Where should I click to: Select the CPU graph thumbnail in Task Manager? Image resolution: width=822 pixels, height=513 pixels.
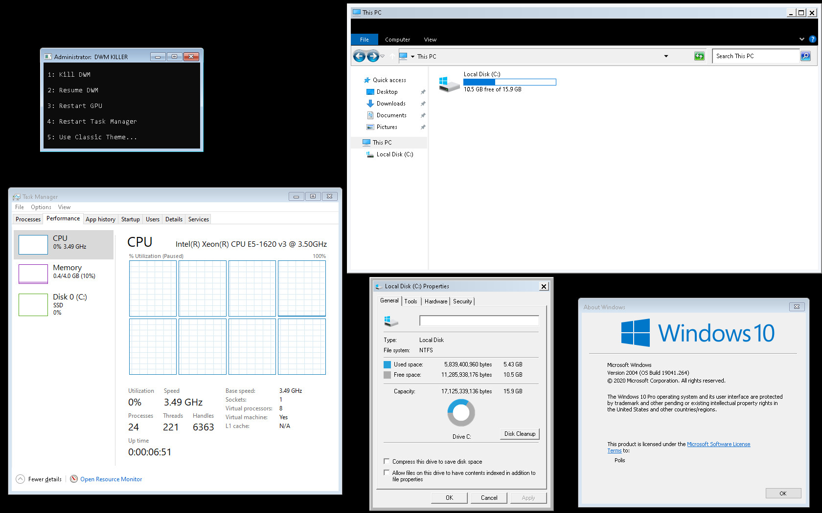tap(33, 245)
